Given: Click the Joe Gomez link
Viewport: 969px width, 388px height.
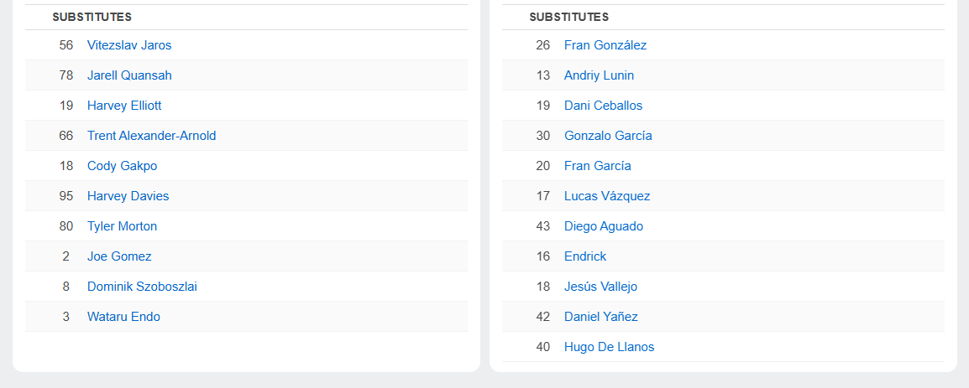Looking at the screenshot, I should point(119,256).
